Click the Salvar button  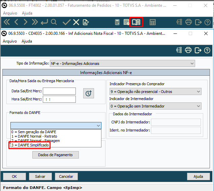40,176
